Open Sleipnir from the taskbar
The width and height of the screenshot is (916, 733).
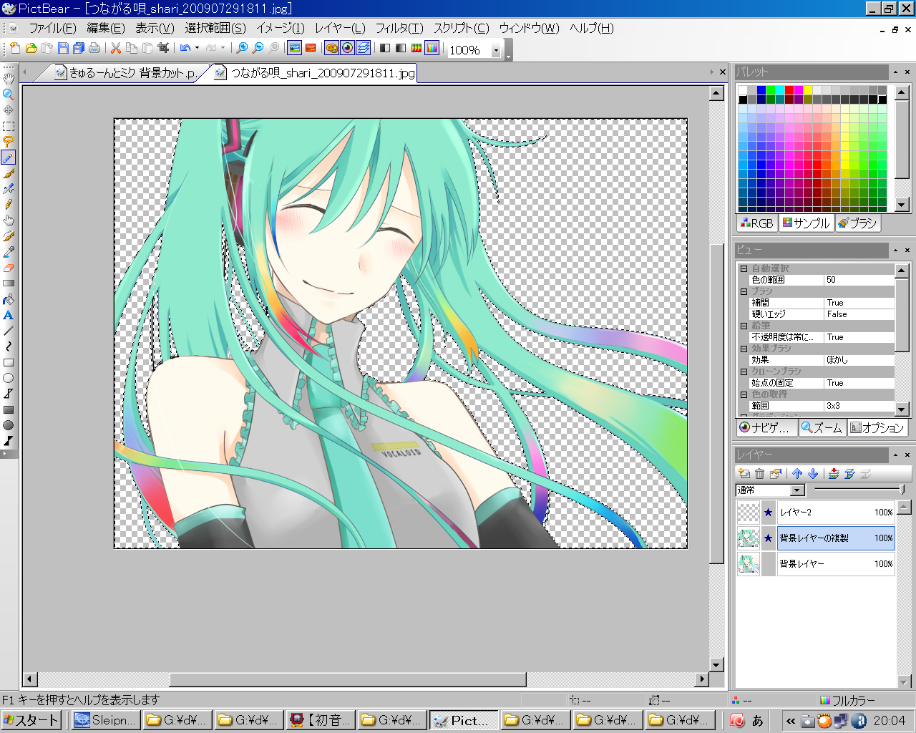pyautogui.click(x=105, y=720)
